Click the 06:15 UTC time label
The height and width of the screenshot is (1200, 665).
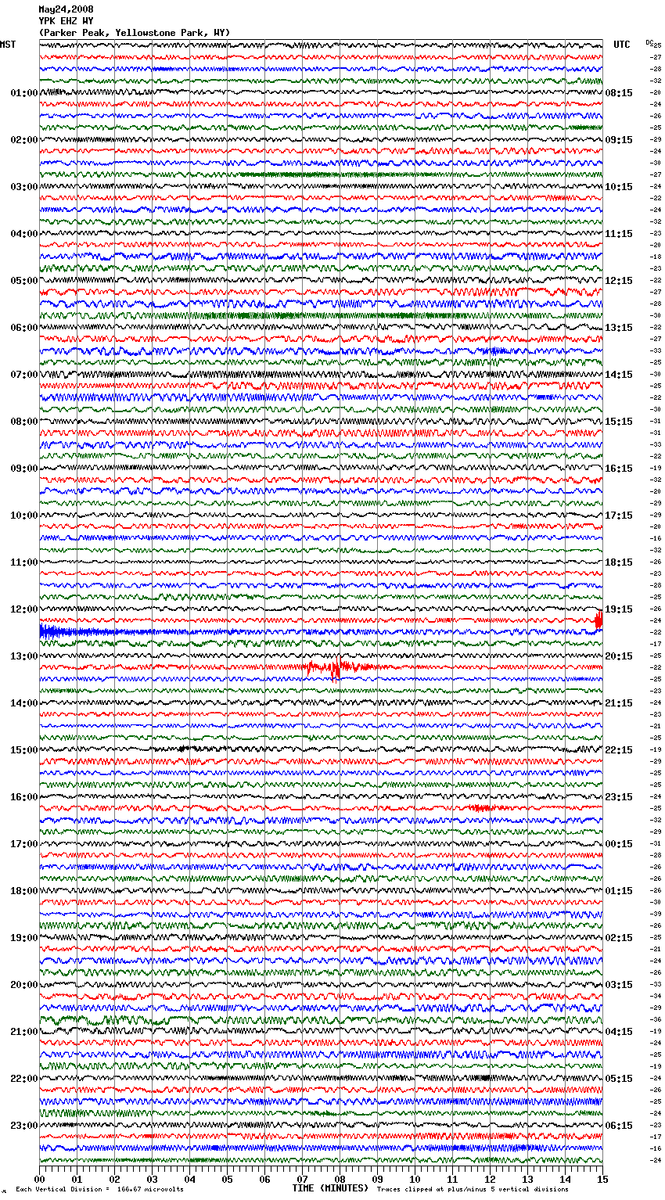click(x=619, y=1126)
